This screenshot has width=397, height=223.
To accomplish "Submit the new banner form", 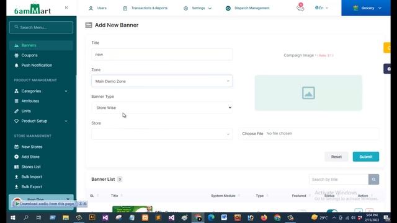I will (366, 157).
